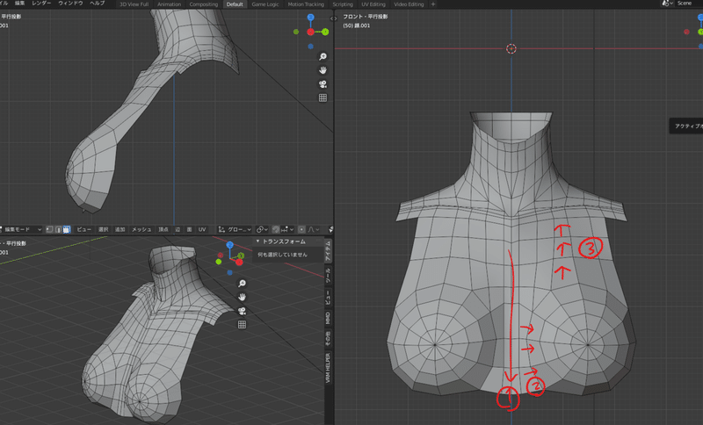703x425 pixels.
Task: Click red X axis on bottom-left gizmo
Action: pos(239,262)
